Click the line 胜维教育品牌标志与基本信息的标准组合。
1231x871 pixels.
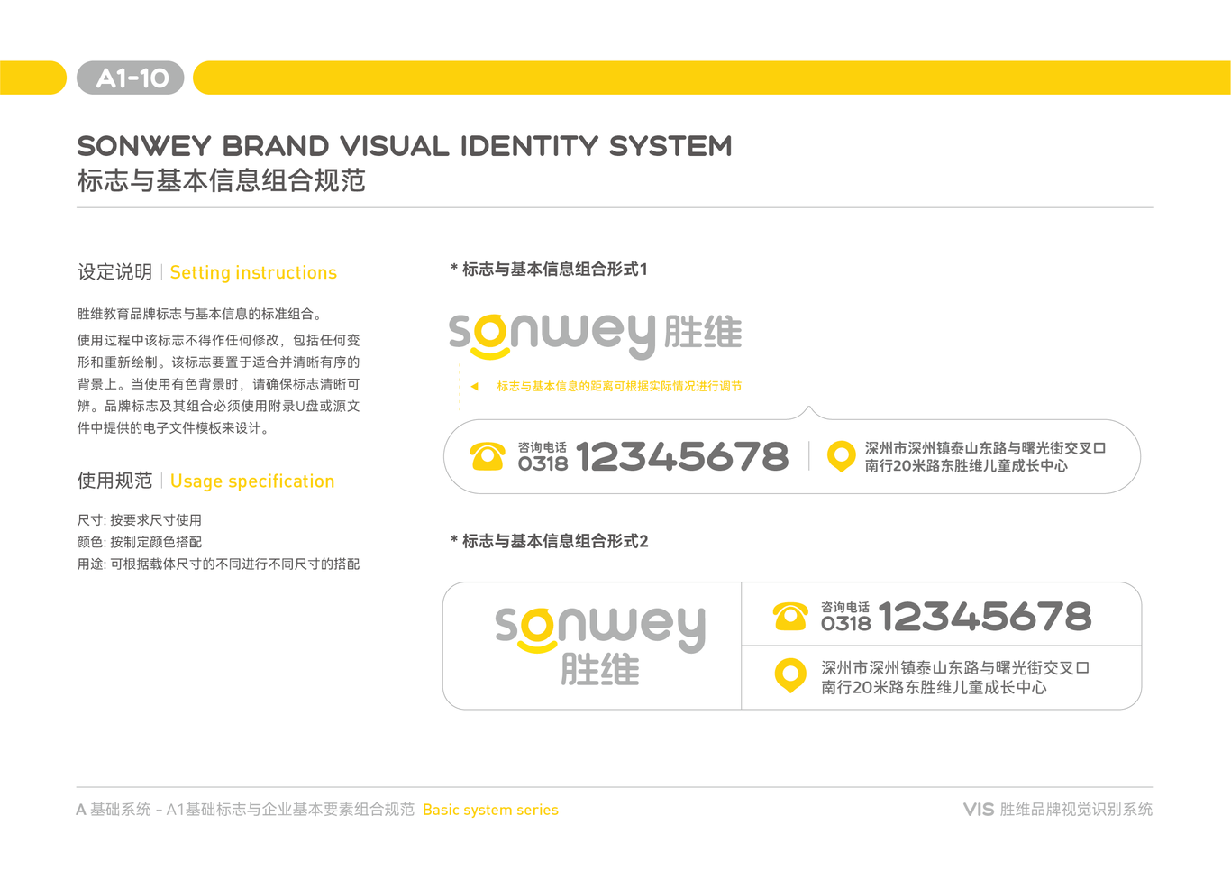(x=199, y=314)
